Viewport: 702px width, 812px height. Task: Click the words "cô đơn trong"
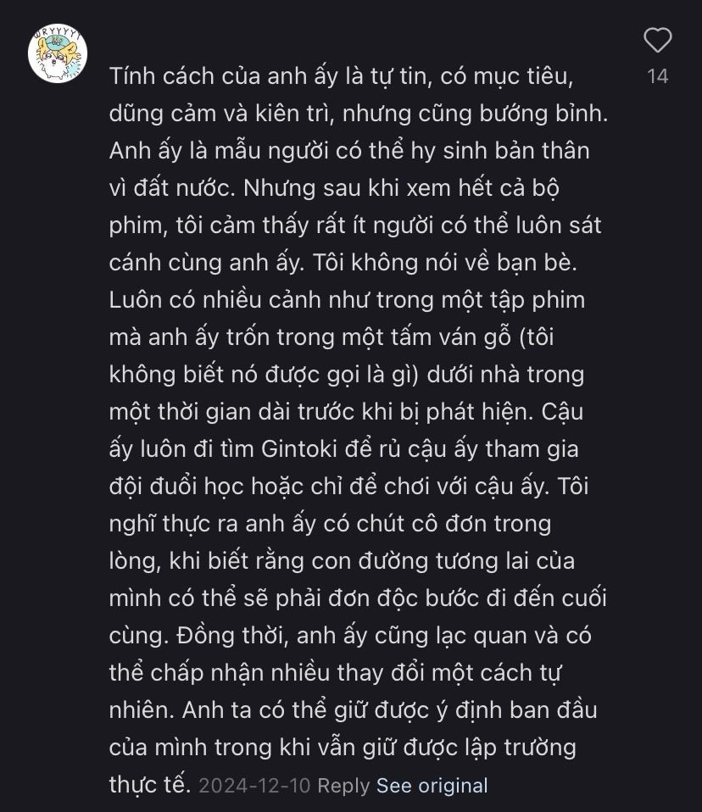(x=486, y=523)
